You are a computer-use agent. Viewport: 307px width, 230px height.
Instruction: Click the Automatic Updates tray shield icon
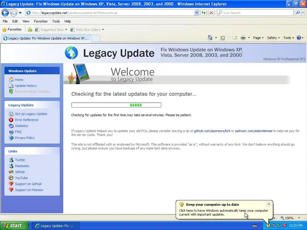268,226
